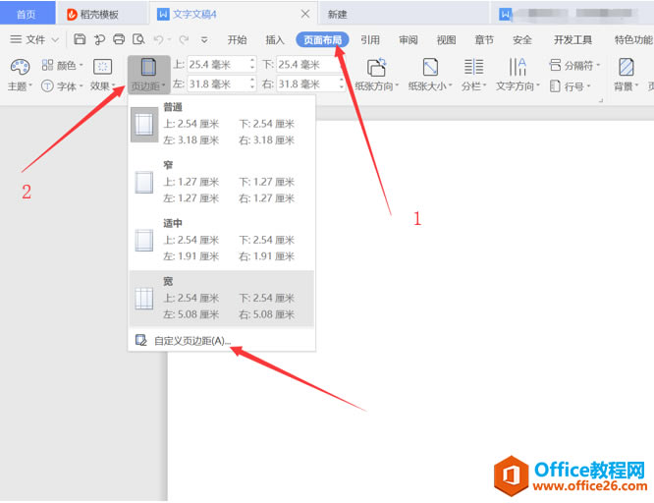Open 文字方向 text direction
Viewport: 654px width, 503px height.
[x=518, y=75]
